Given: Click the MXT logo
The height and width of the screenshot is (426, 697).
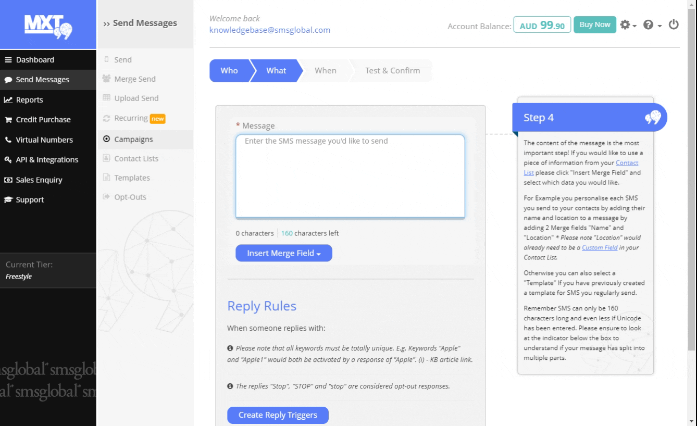Looking at the screenshot, I should 48,25.
